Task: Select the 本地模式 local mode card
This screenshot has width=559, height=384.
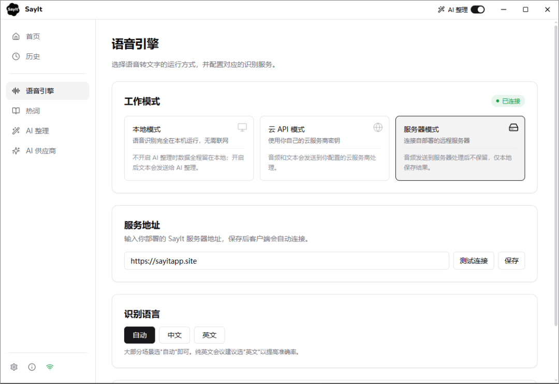Action: [x=189, y=148]
